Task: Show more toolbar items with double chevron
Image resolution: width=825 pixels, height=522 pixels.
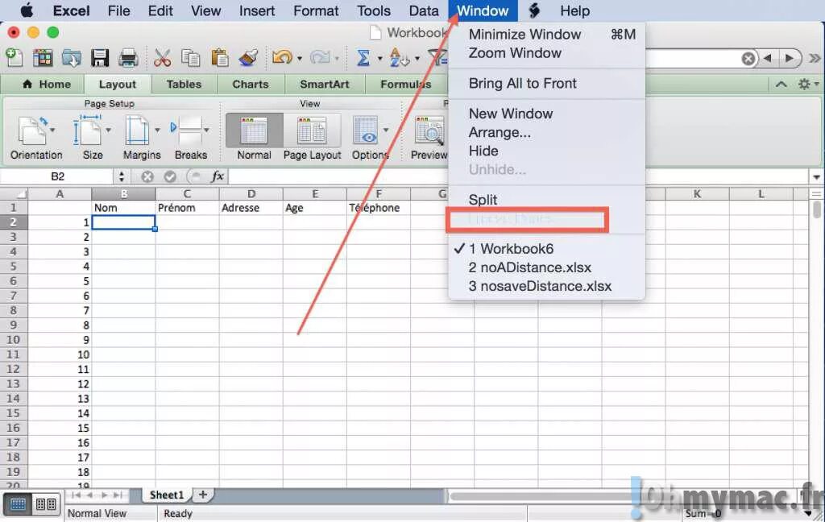Action: point(815,58)
